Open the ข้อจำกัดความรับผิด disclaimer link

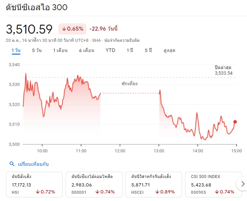coord(122,40)
